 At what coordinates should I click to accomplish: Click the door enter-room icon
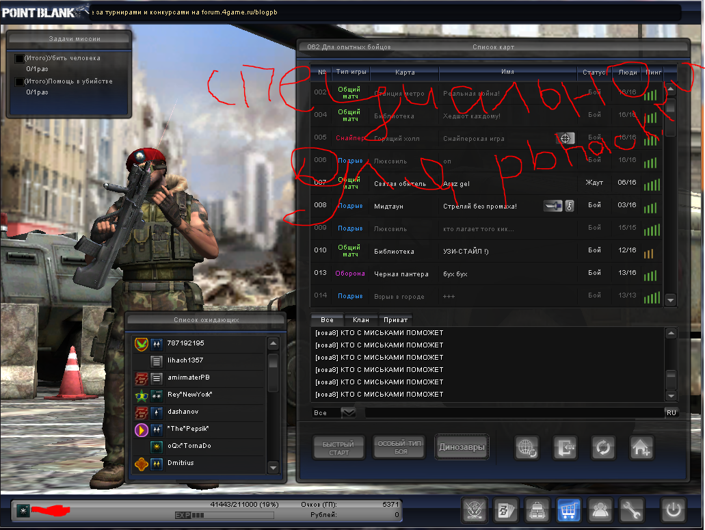[x=566, y=447]
